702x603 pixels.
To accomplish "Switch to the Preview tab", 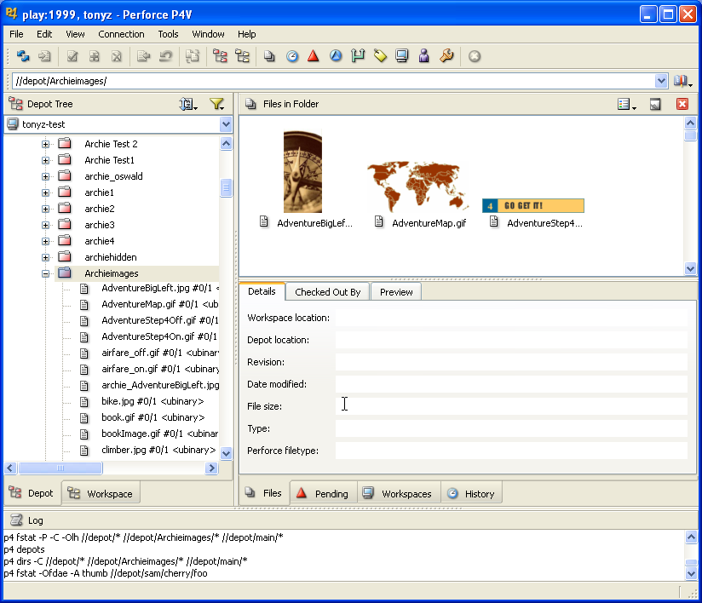I will [395, 291].
